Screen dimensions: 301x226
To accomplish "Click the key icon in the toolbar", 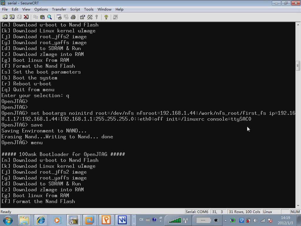I will tap(97, 17).
